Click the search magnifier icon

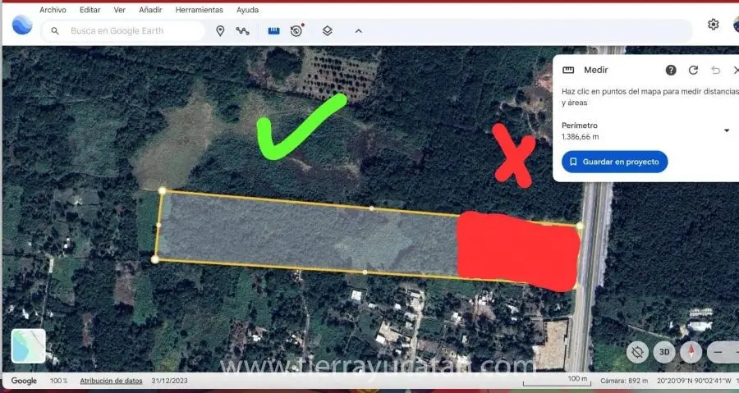coord(55,31)
